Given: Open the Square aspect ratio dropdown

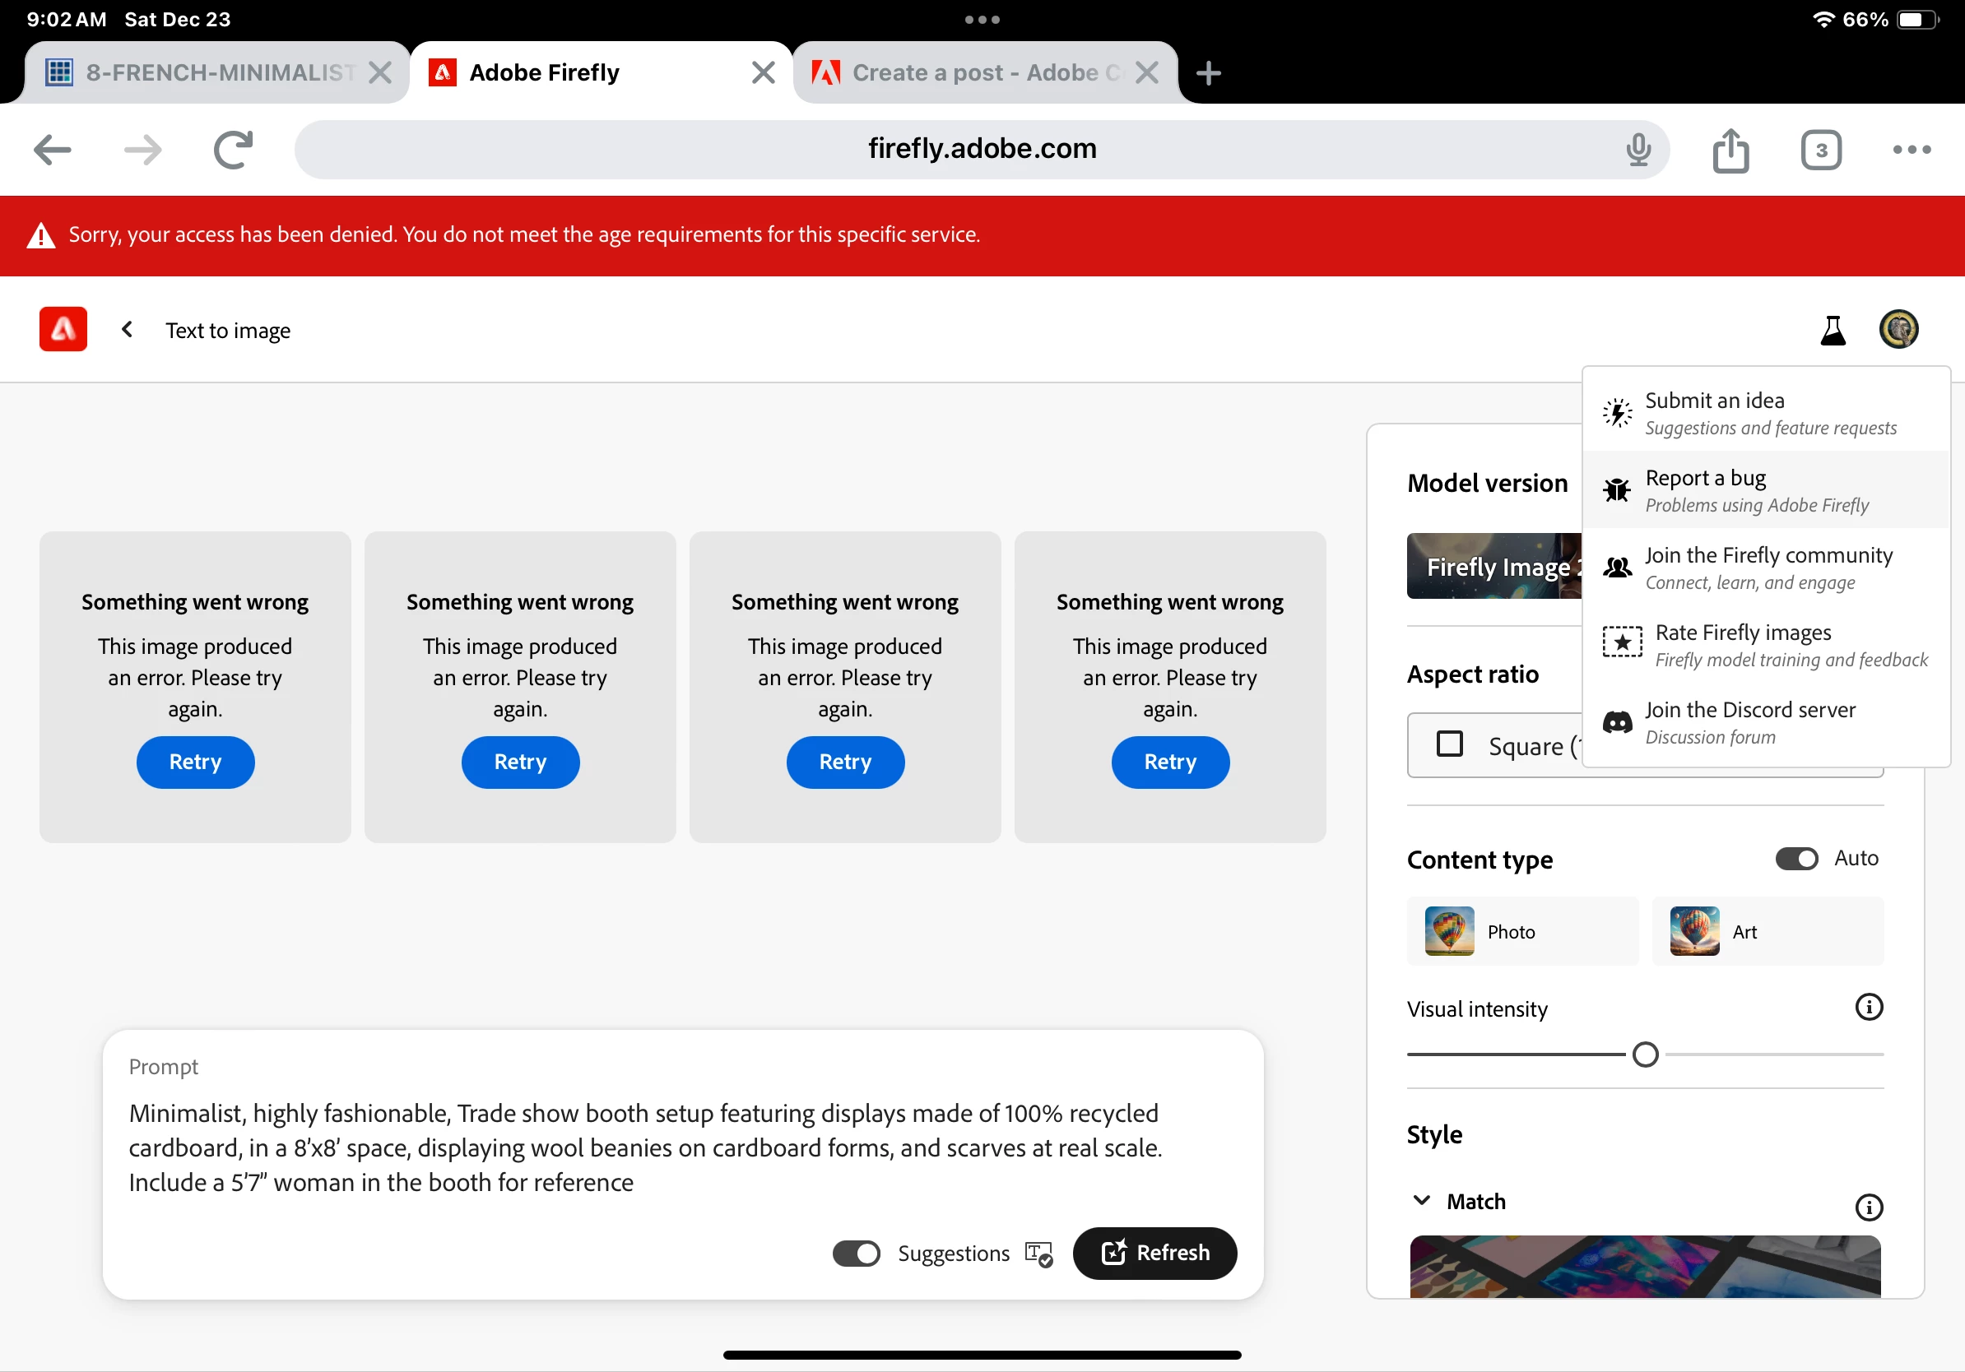Looking at the screenshot, I should 1507,746.
